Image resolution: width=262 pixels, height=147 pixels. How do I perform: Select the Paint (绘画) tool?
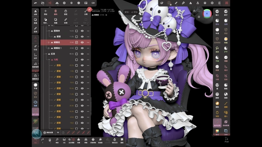pos(226,40)
